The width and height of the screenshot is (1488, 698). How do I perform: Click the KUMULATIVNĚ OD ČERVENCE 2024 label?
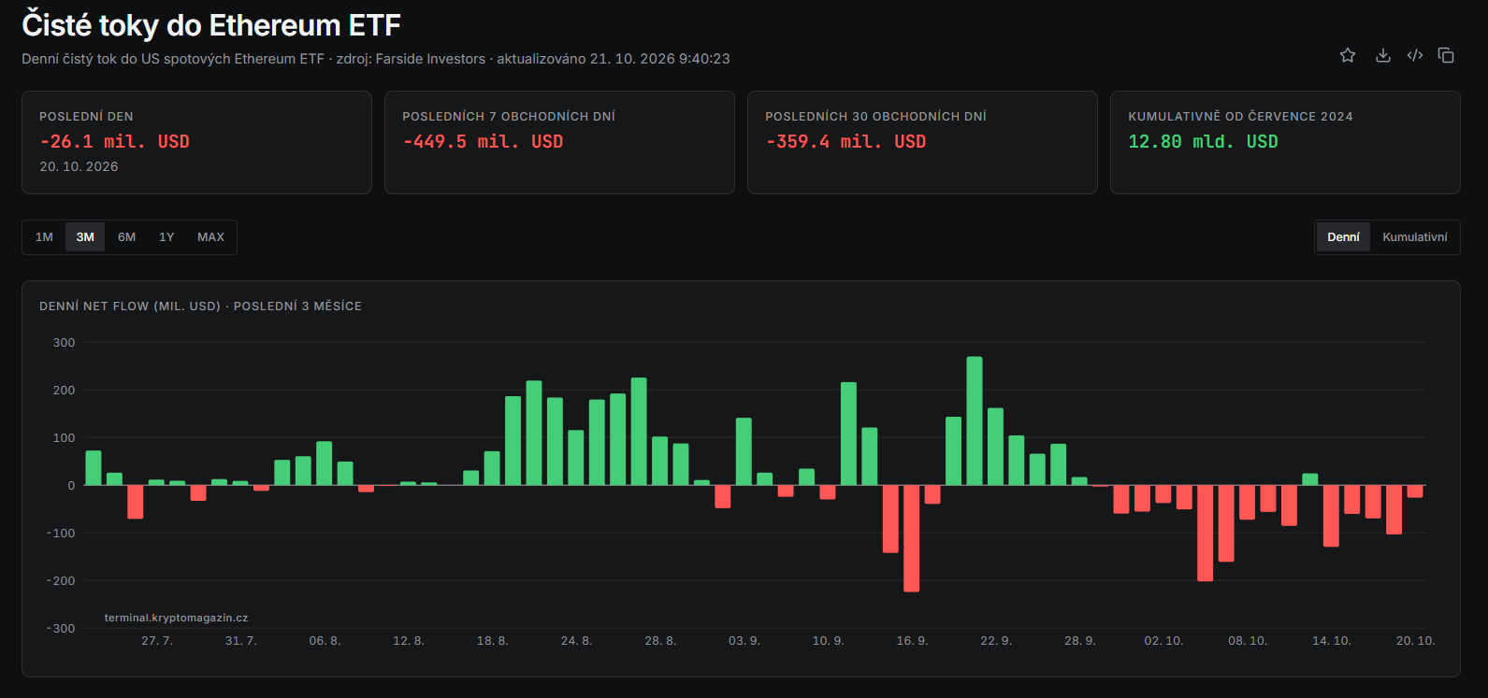click(x=1240, y=117)
